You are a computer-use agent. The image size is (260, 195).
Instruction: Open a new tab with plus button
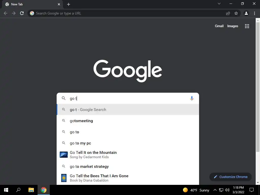click(x=69, y=4)
